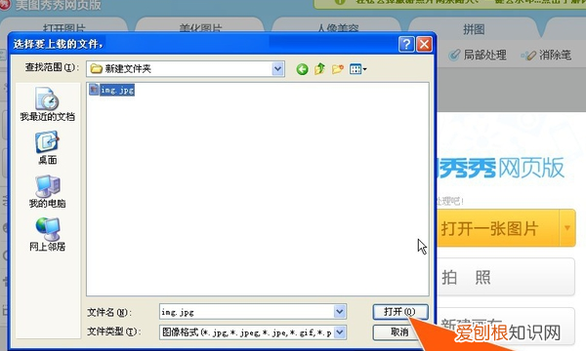Screen dimensions: 586x351
Task: Go to Desktop shortcut (桌面)
Action: pos(48,147)
